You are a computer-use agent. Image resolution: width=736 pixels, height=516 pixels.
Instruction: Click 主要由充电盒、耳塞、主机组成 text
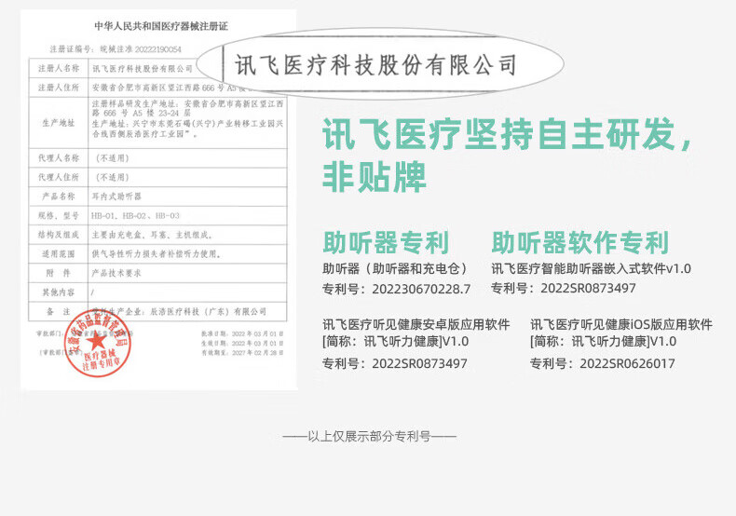[152, 235]
